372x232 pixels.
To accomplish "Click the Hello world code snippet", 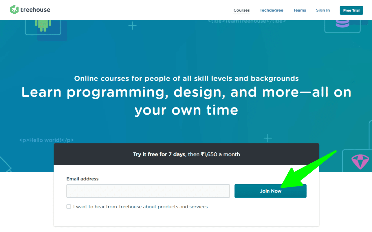I will [46, 140].
